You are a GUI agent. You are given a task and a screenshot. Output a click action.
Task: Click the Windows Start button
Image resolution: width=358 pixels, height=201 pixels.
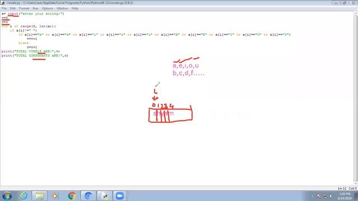(7, 196)
